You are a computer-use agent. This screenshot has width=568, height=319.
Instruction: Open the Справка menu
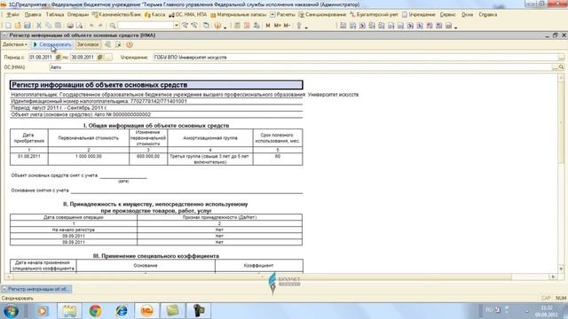point(487,14)
